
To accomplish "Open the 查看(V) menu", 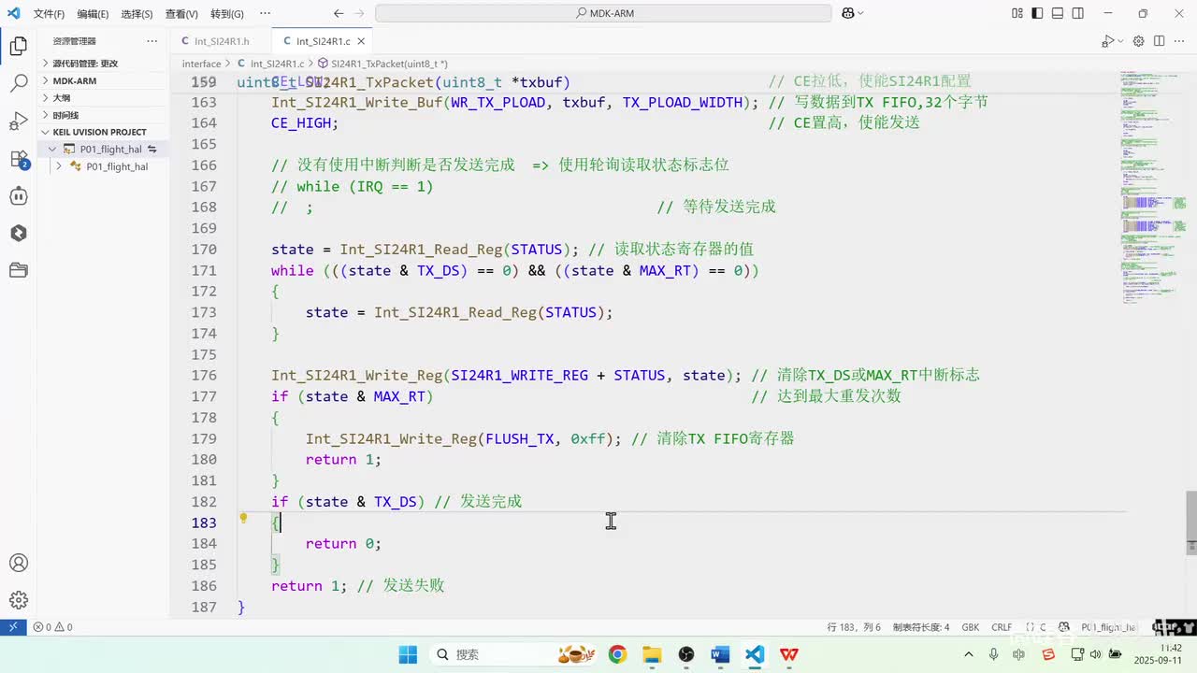I will pyautogui.click(x=181, y=14).
